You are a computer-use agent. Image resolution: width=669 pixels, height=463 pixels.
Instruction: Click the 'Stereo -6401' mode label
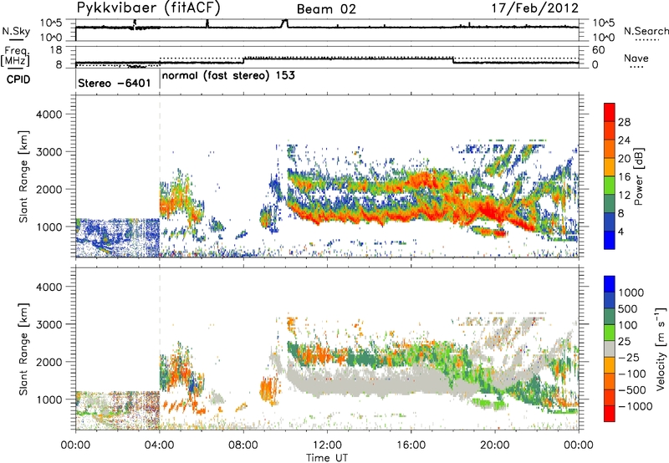[115, 83]
